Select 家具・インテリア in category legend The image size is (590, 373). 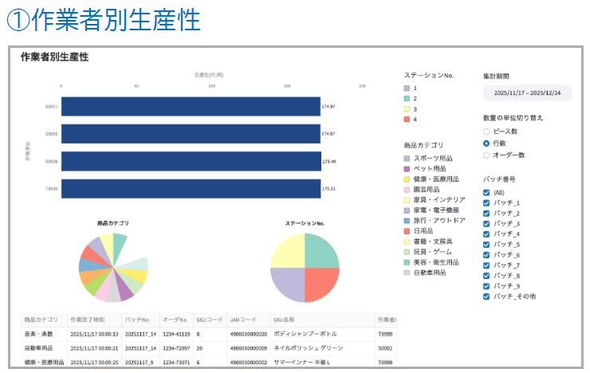pos(435,200)
